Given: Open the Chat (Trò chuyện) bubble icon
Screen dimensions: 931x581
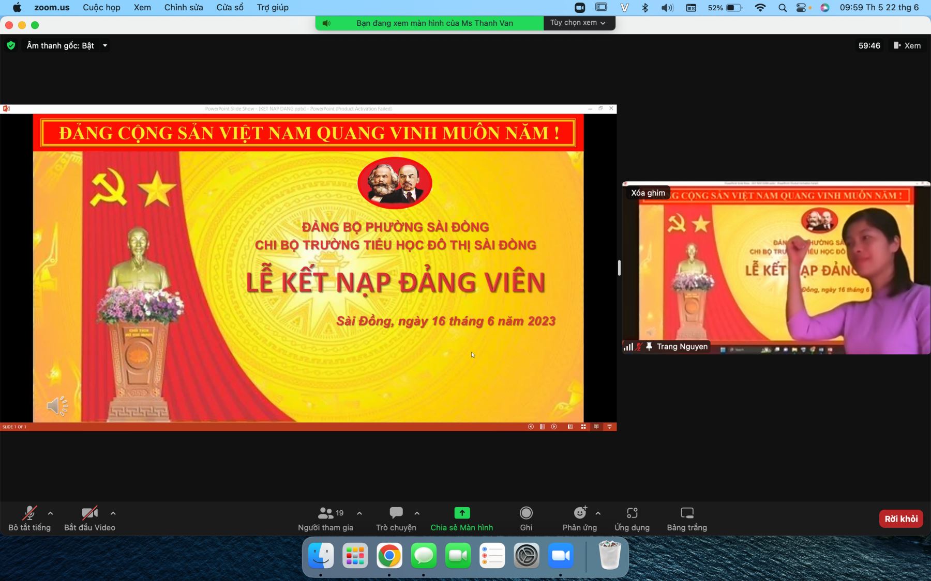Looking at the screenshot, I should 396,513.
